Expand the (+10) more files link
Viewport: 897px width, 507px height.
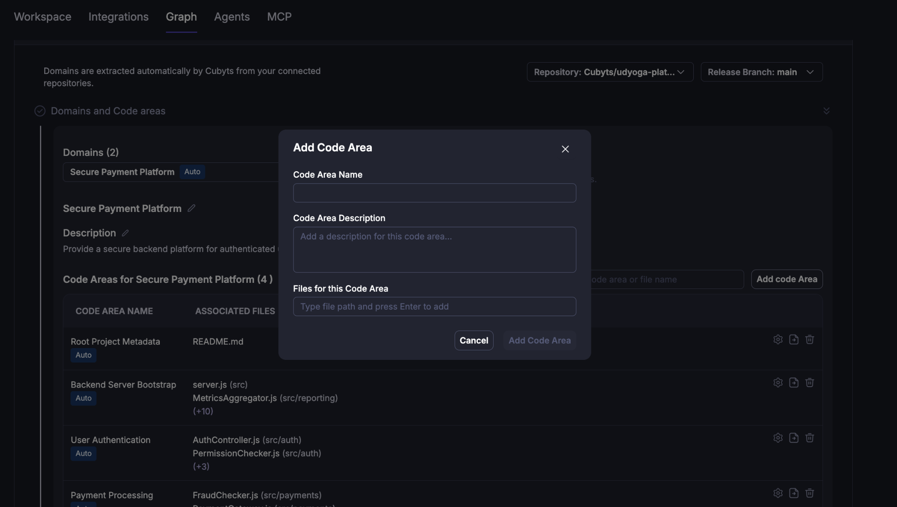203,411
